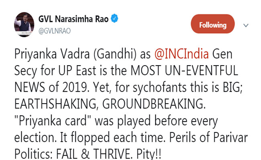Click the GVL Narasimha Rao display name
The width and height of the screenshot is (261, 160).
click(x=73, y=19)
